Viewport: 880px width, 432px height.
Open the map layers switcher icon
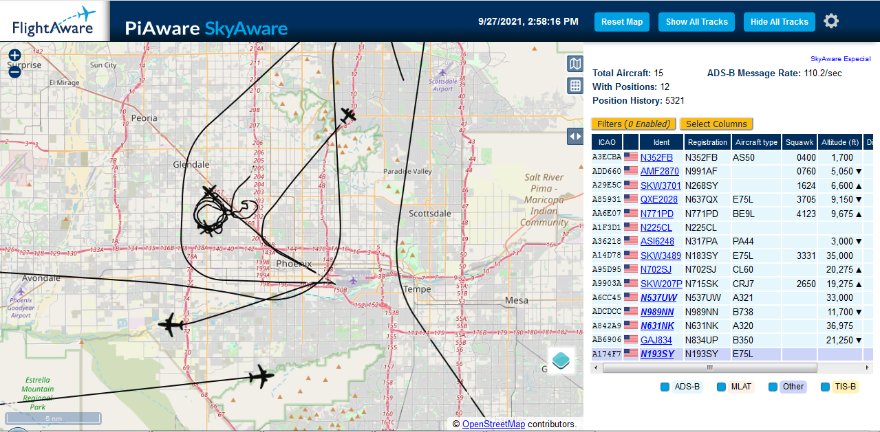coord(561,360)
